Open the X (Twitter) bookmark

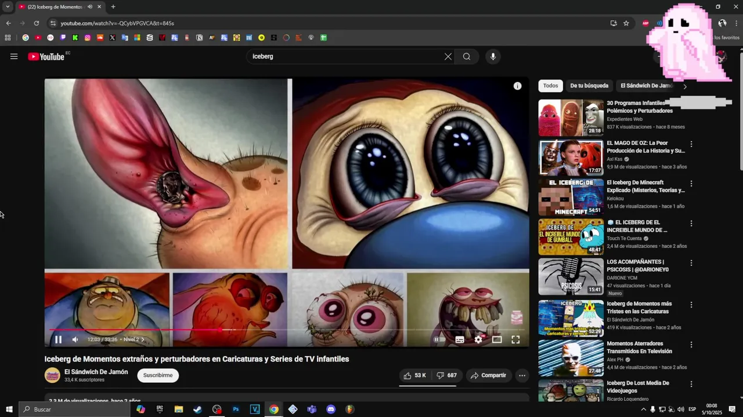[113, 38]
